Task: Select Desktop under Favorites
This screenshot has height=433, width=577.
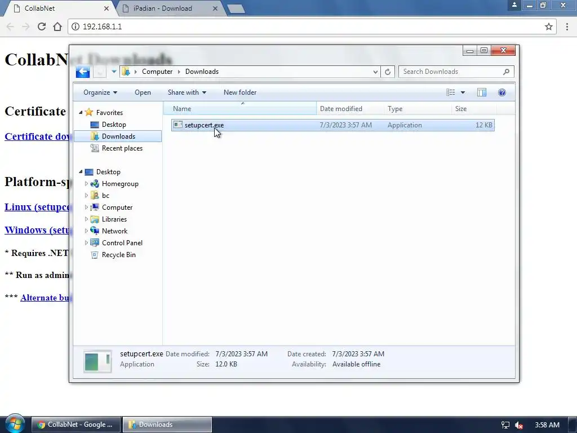Action: tap(114, 125)
